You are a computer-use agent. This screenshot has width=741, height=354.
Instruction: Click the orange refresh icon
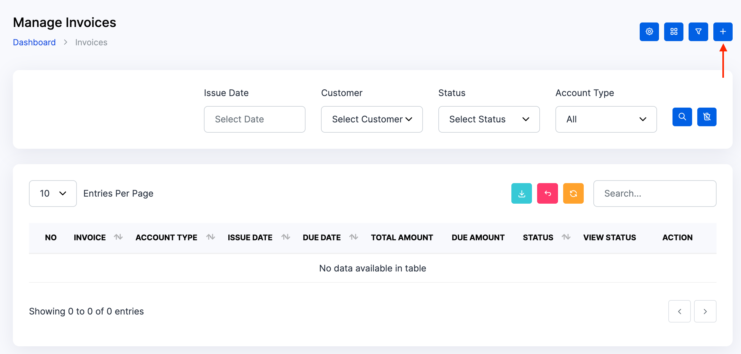click(x=573, y=193)
